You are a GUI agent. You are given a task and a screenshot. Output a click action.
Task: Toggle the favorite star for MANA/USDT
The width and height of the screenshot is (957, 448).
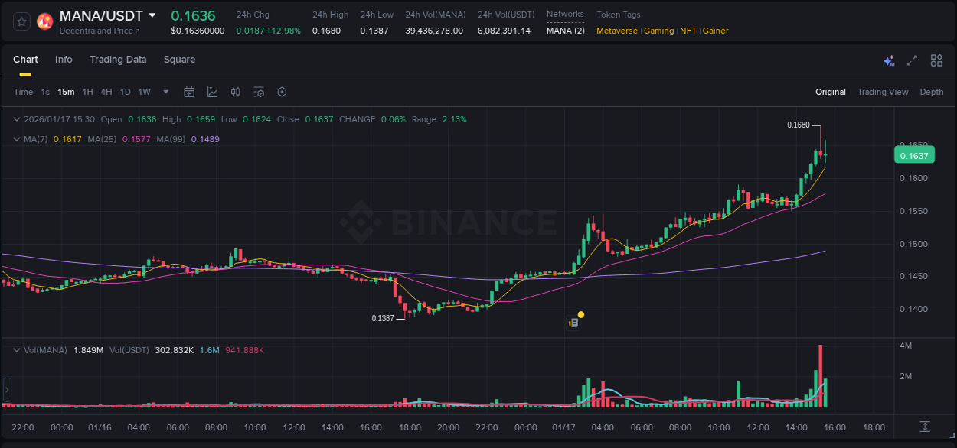coord(21,21)
